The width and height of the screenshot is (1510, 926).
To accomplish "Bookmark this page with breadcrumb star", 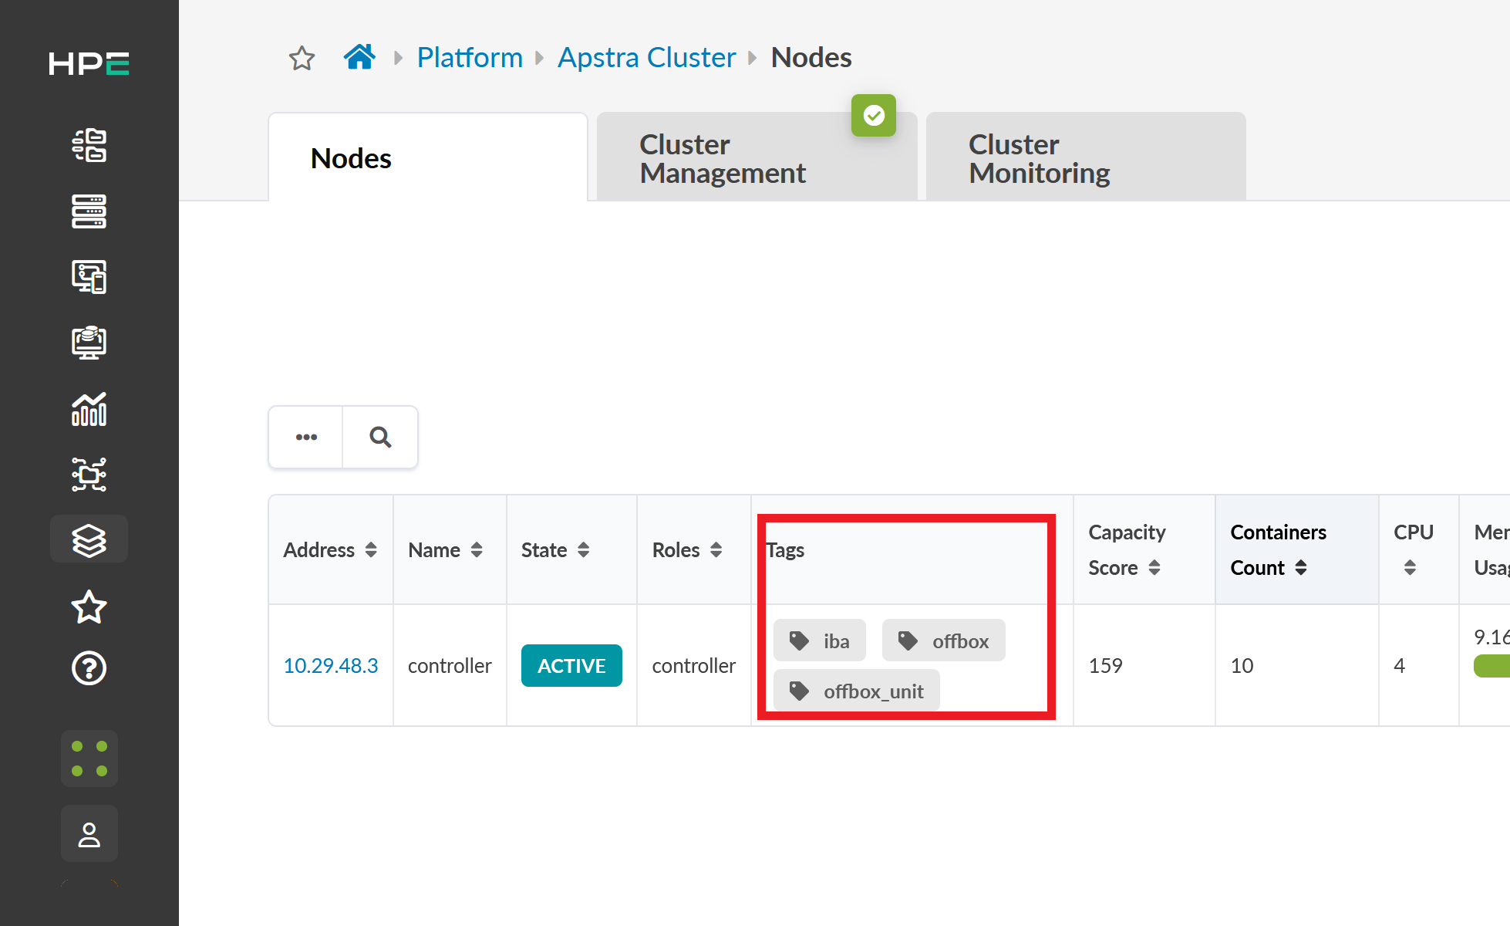I will [302, 58].
